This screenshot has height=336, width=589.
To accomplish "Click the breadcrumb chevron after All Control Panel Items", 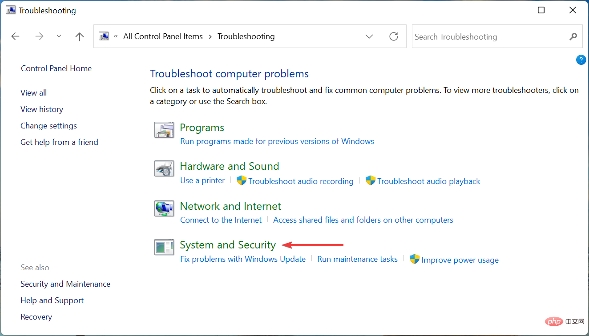I will pyautogui.click(x=210, y=36).
